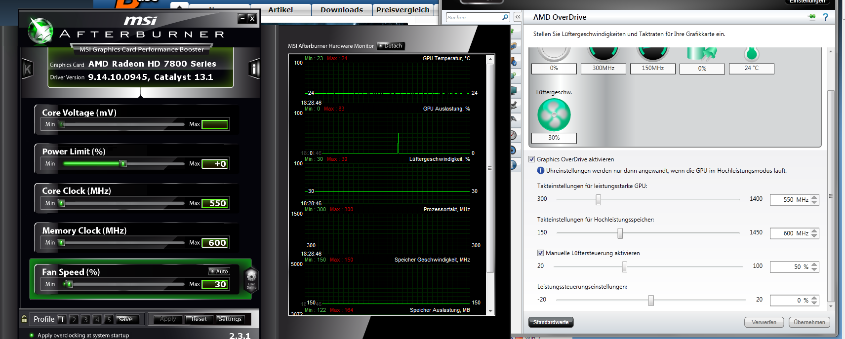Click the 30% fan speed readout
Image resolution: width=845 pixels, height=339 pixels.
coord(554,138)
